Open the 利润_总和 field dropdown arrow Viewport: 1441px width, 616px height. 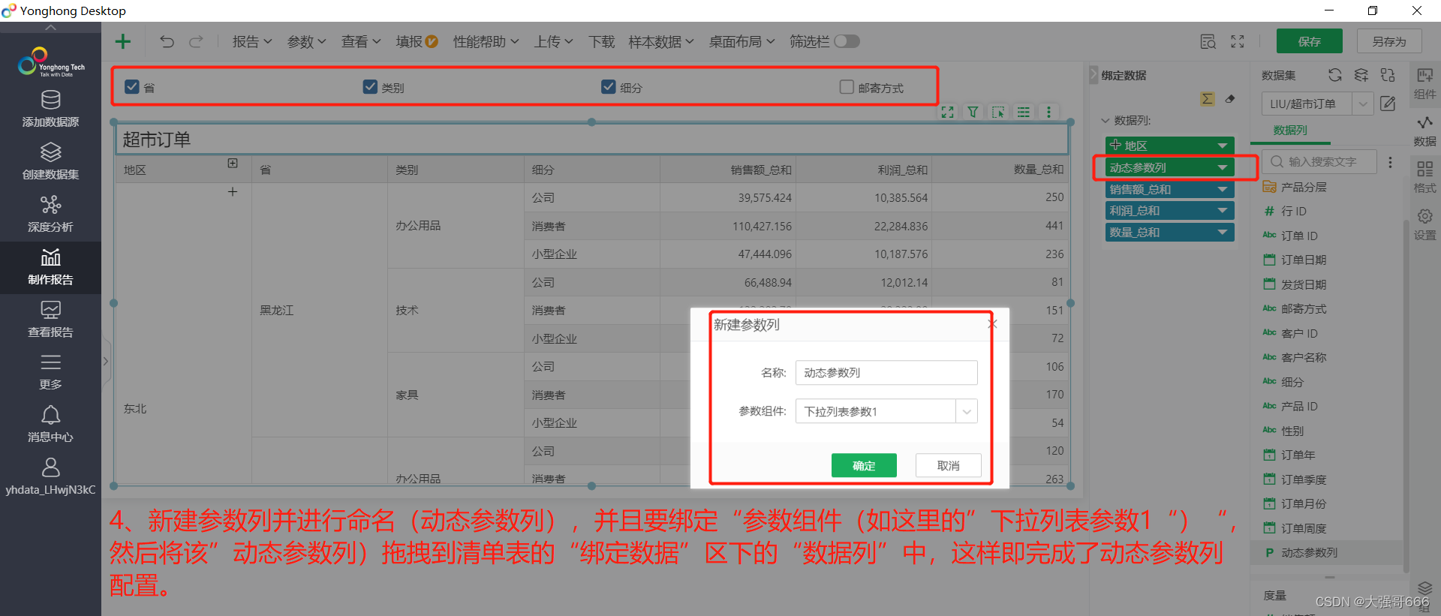tap(1222, 211)
